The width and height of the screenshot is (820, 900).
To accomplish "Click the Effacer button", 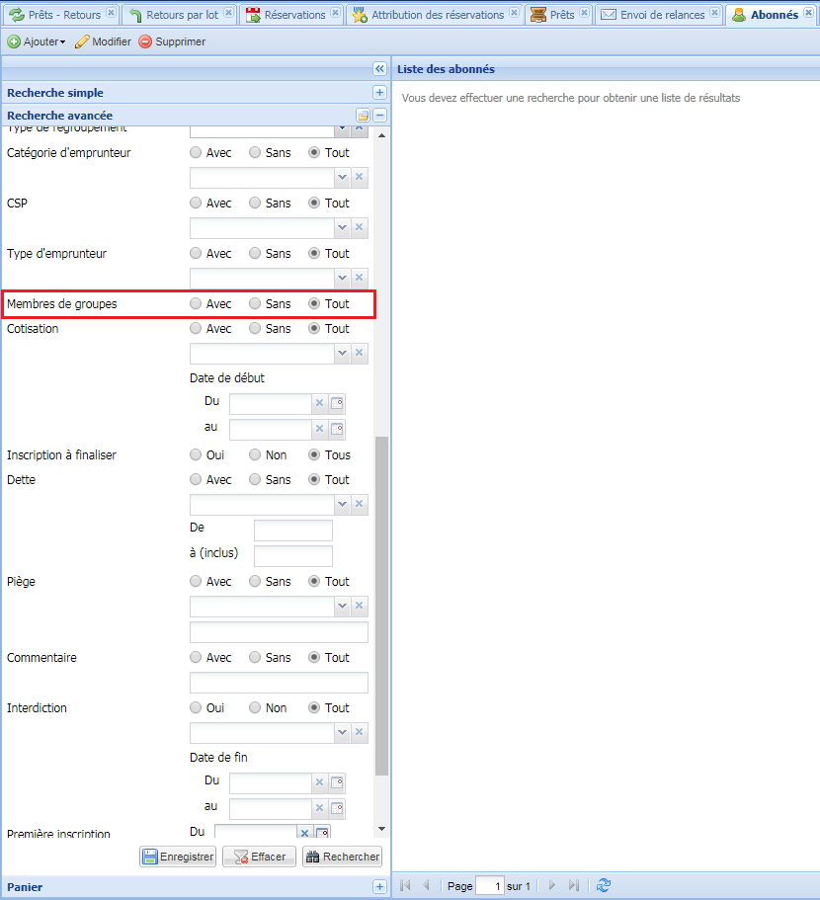I will point(260,858).
